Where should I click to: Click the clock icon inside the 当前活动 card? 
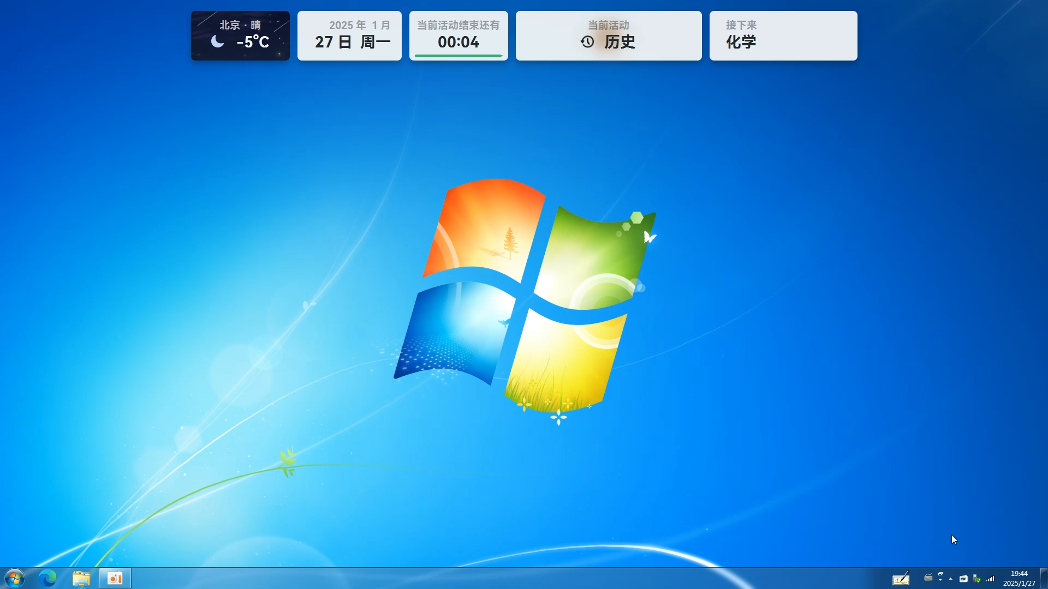point(588,41)
